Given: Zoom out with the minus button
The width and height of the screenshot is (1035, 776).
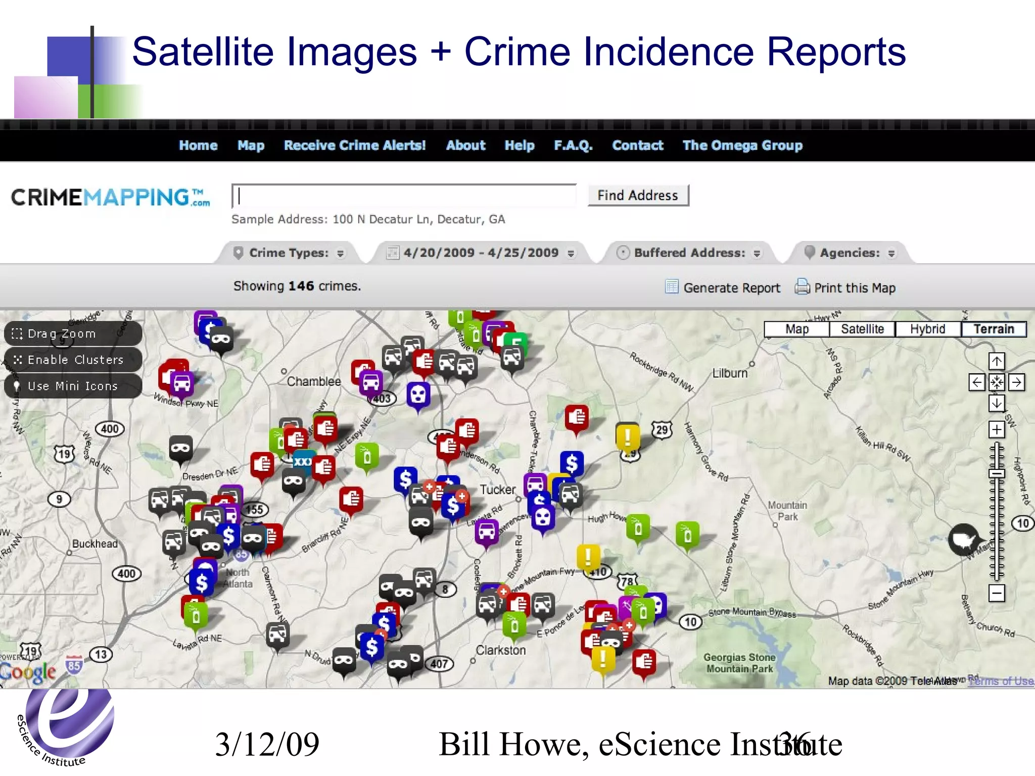Looking at the screenshot, I should 997,593.
